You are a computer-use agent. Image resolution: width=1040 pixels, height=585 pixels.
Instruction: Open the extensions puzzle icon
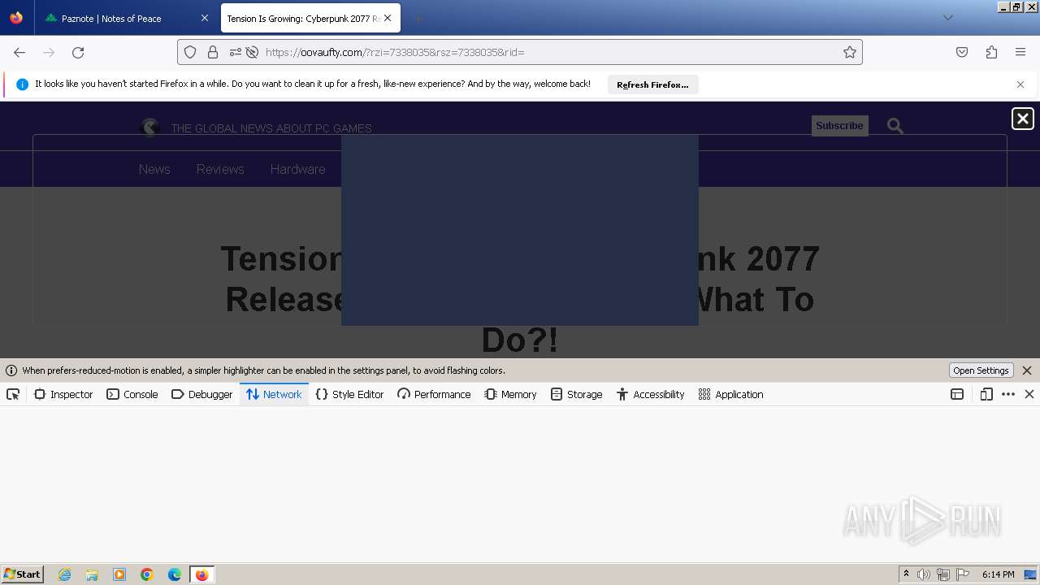coord(991,52)
